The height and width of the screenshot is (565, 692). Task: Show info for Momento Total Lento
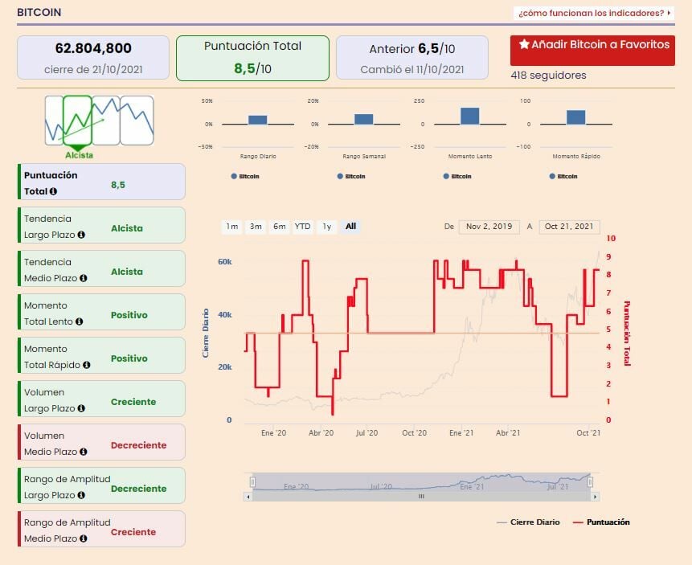[79, 321]
